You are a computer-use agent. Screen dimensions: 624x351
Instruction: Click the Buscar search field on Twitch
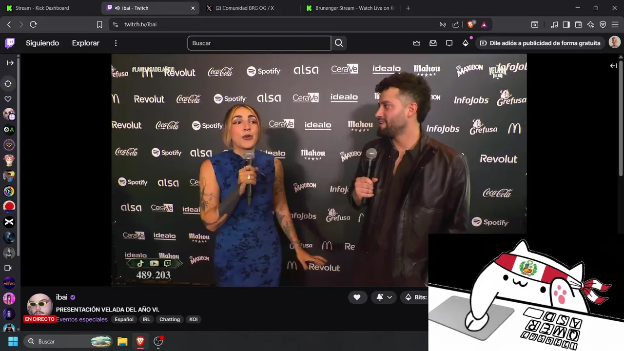tap(259, 43)
